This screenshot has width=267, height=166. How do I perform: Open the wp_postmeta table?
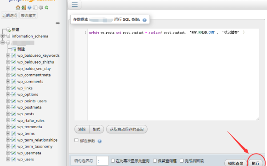point(29,107)
